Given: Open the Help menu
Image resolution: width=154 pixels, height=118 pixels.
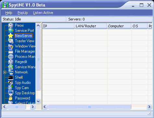Looking at the screenshot, I should coord(9,13).
